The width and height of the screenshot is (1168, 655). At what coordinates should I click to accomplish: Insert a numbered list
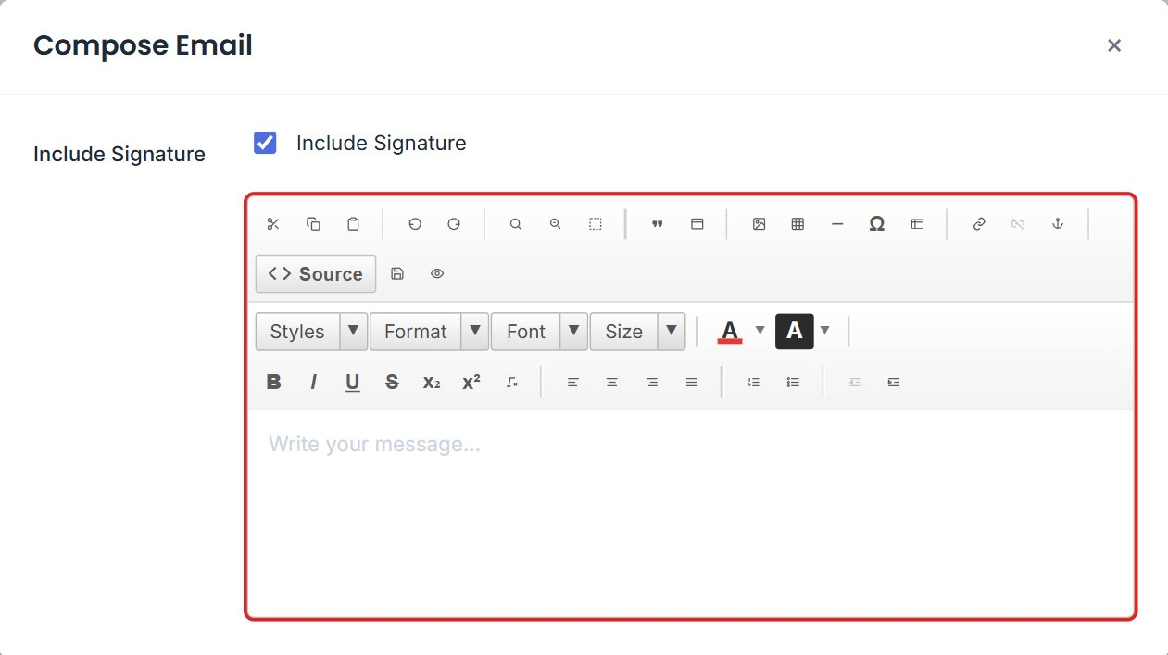pyautogui.click(x=754, y=382)
